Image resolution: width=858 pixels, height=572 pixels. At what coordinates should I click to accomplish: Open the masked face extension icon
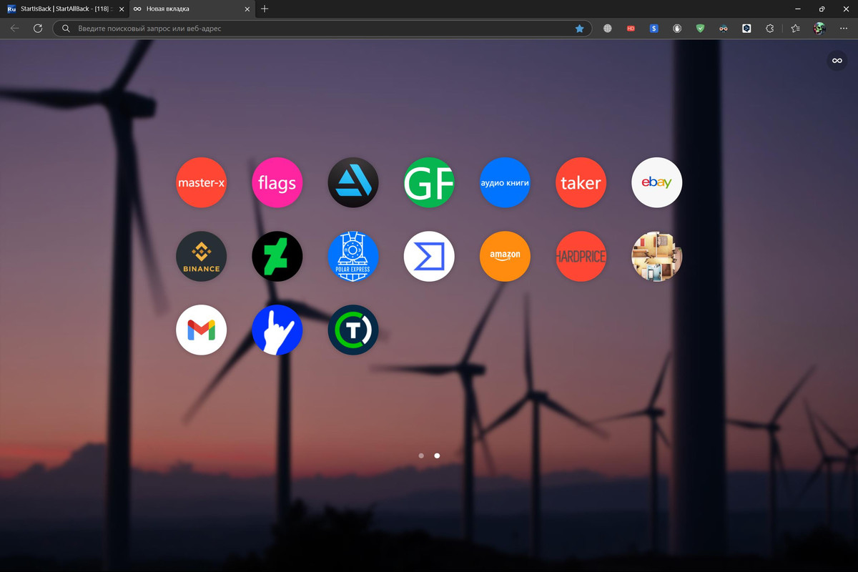click(724, 29)
